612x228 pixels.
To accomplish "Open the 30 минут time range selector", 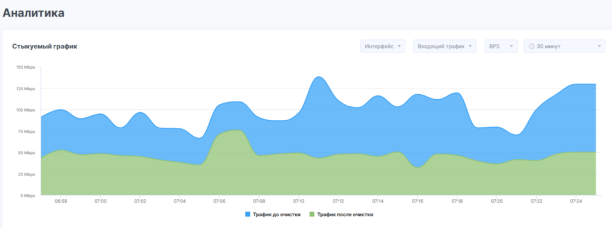I will coord(564,47).
